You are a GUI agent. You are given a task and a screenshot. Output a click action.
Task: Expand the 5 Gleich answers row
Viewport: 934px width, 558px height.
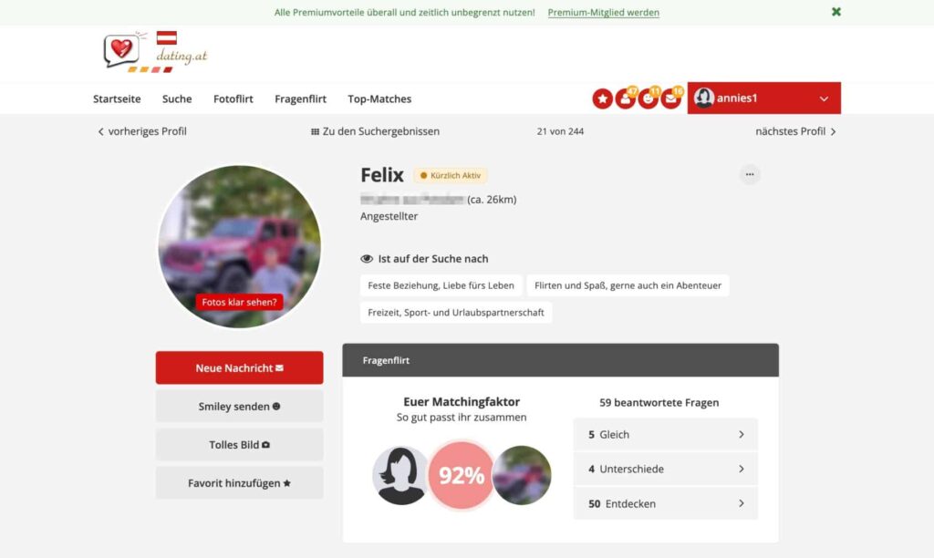(x=665, y=435)
